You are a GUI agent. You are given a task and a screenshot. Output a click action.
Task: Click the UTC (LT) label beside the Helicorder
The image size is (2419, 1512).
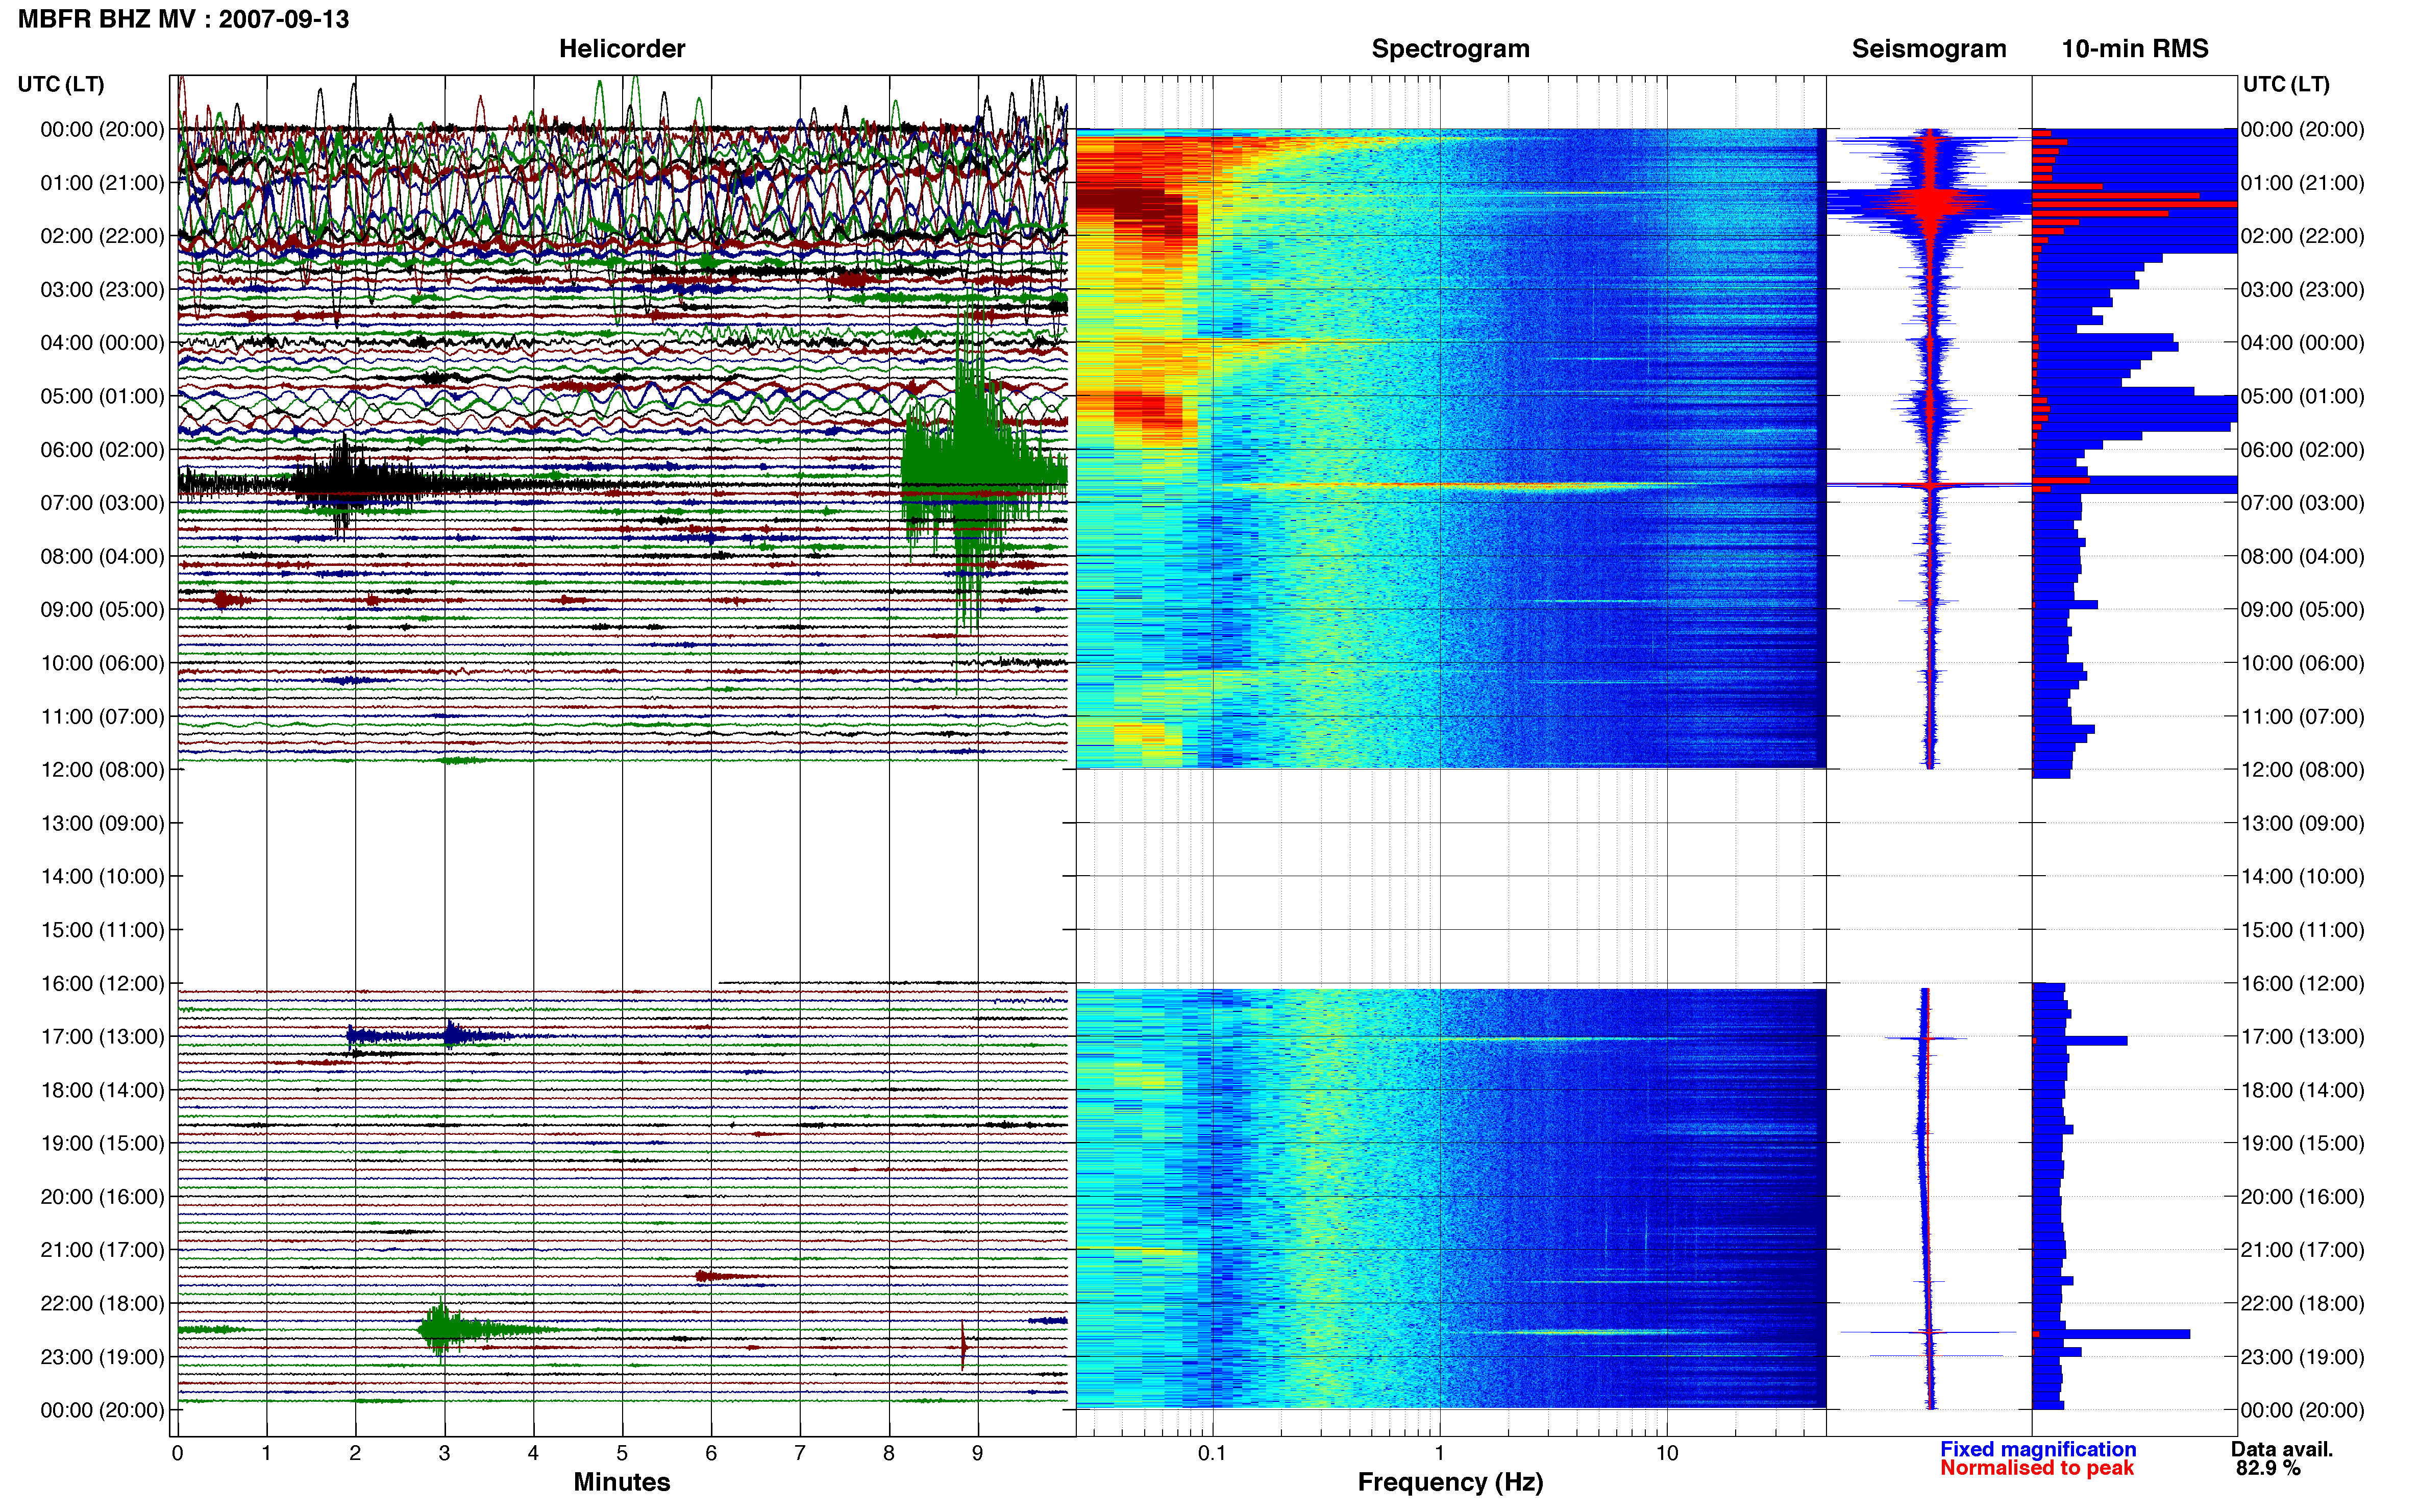coord(61,84)
